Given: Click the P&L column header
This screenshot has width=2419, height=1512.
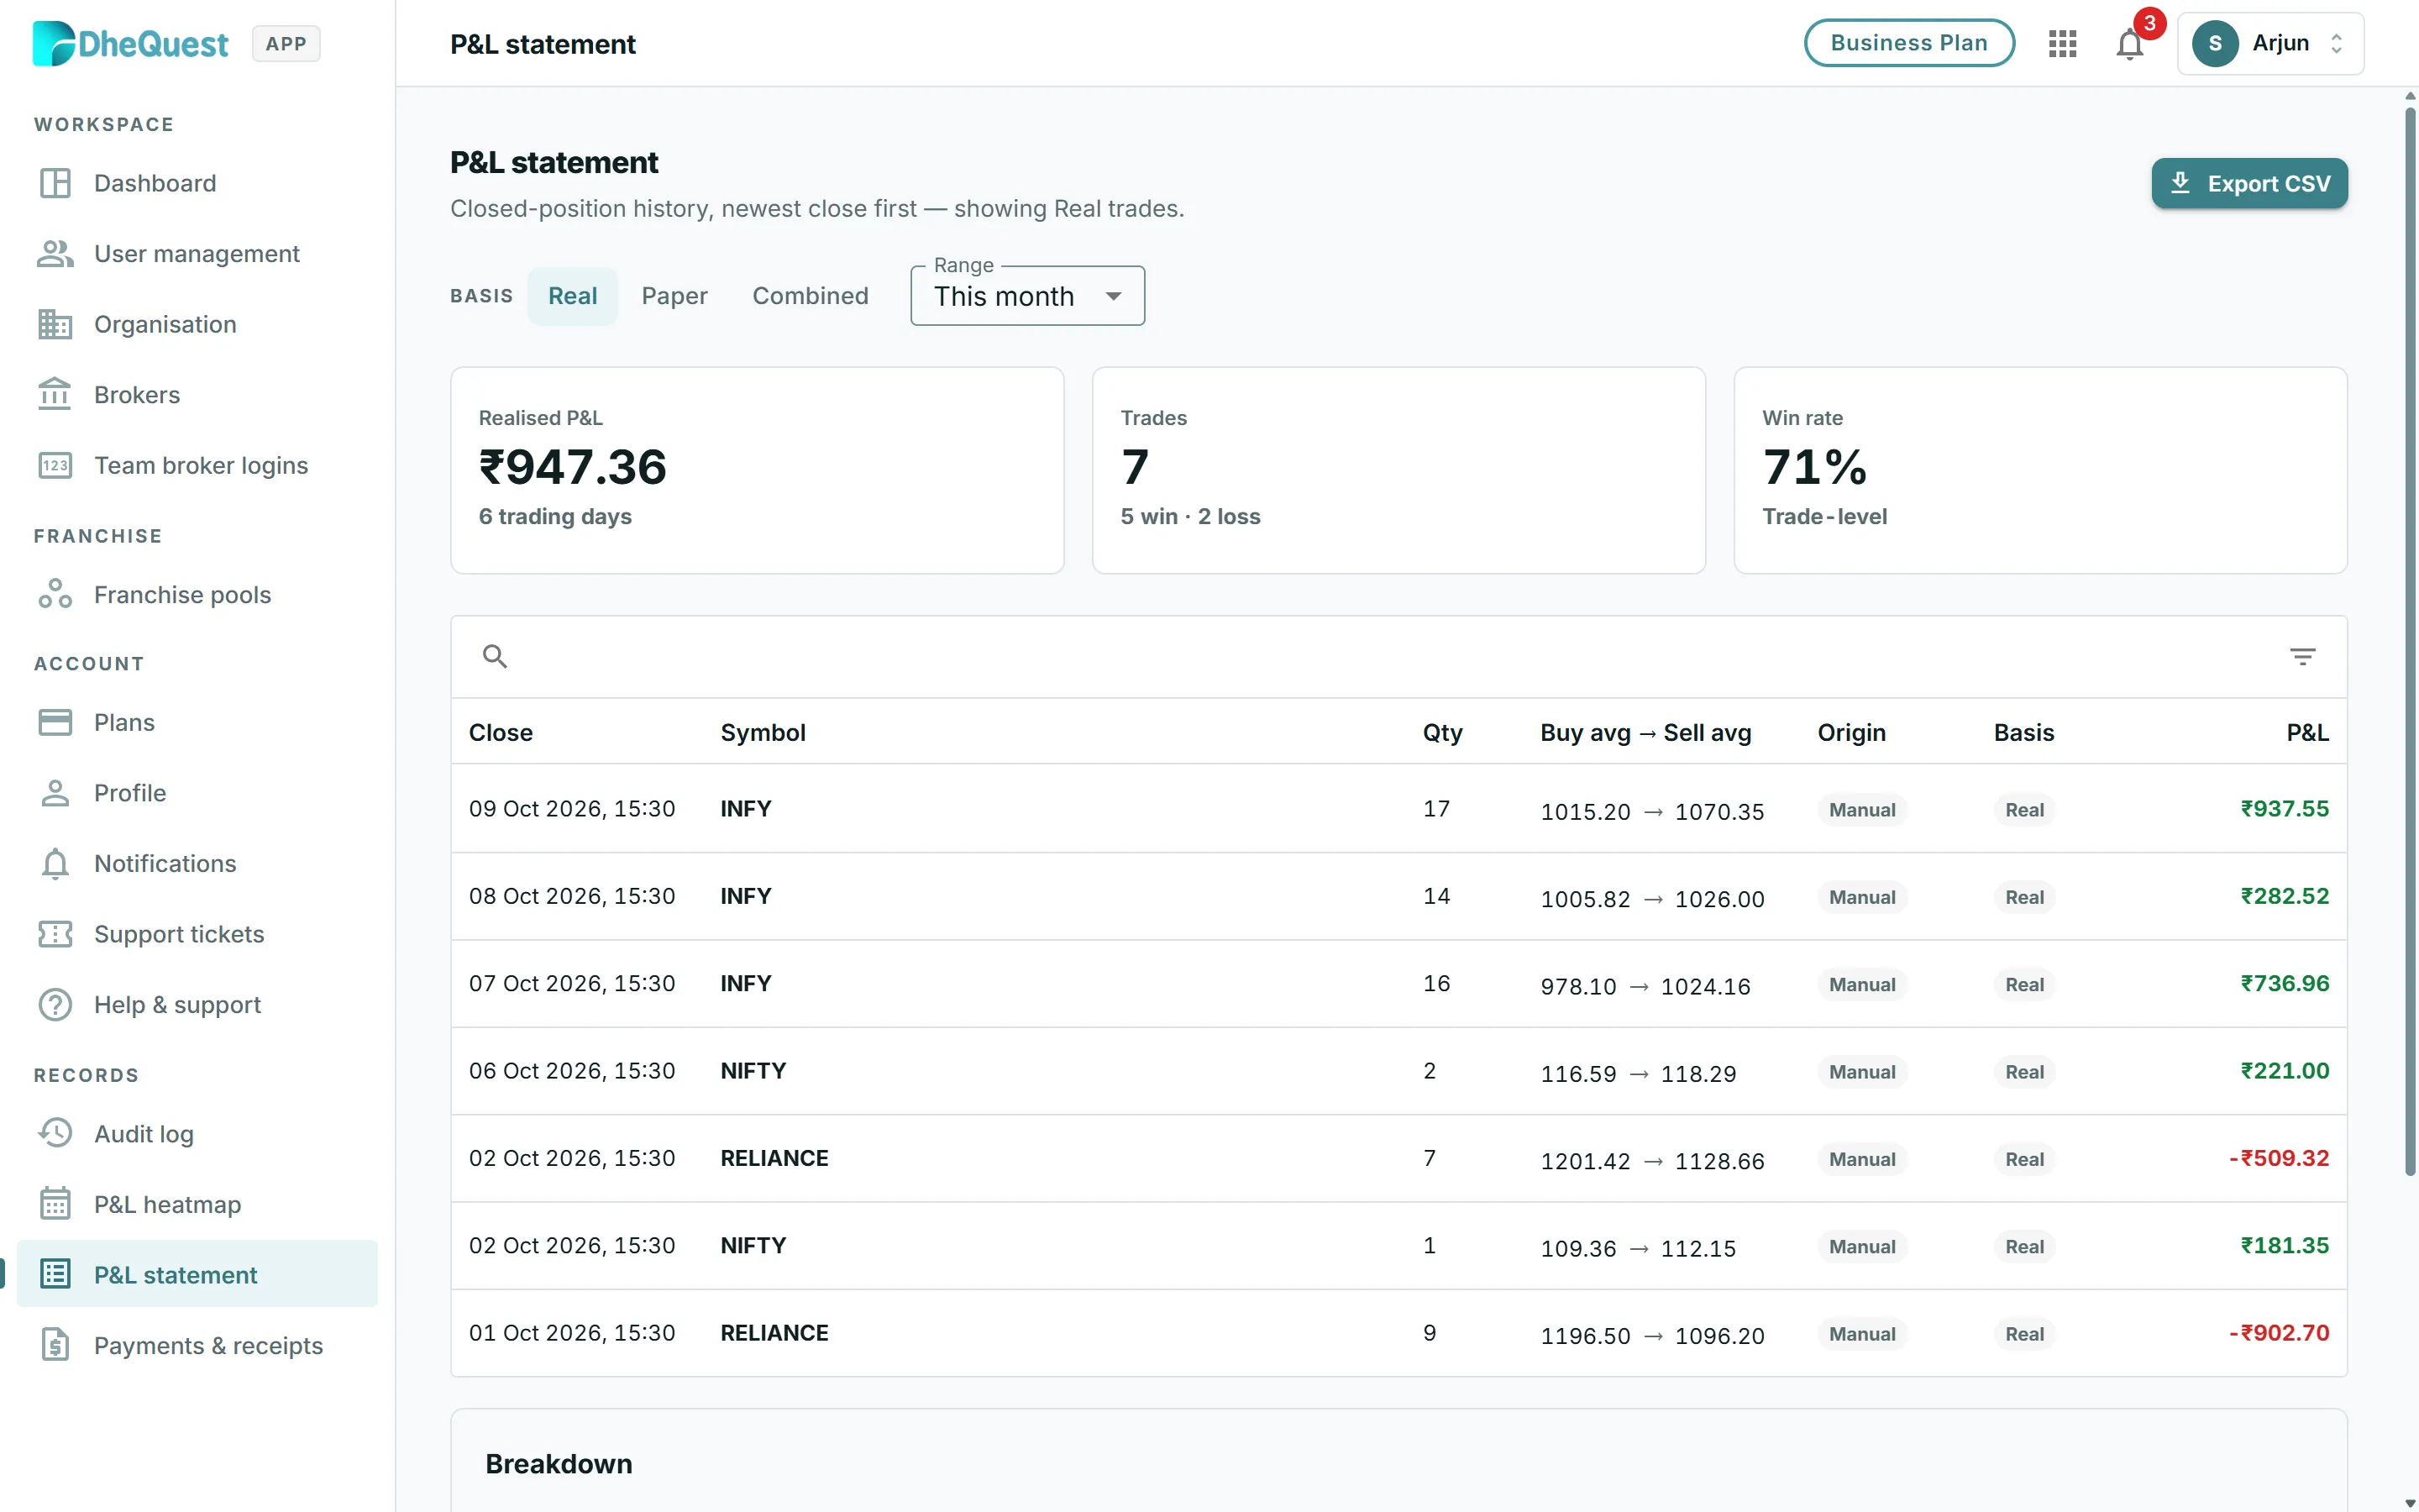Looking at the screenshot, I should coord(2307,732).
